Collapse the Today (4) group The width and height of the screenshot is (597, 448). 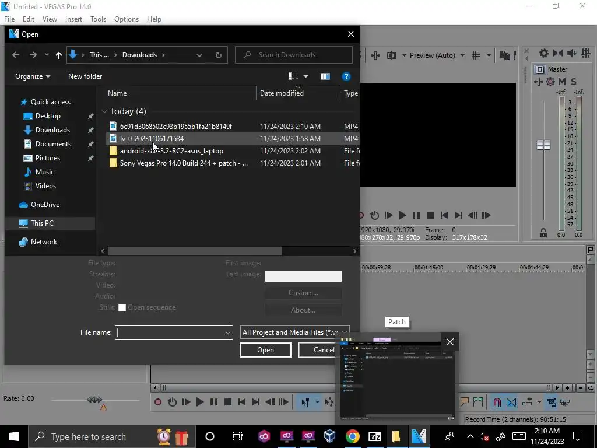tap(105, 111)
